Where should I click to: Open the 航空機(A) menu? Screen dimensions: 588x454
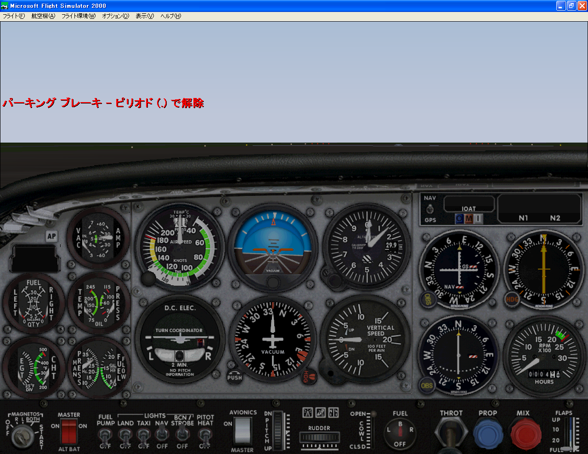tap(43, 16)
